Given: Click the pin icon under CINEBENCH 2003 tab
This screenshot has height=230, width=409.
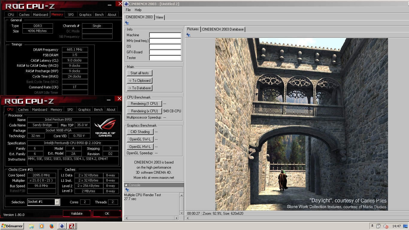Looking at the screenshot, I should click(x=127, y=23).
